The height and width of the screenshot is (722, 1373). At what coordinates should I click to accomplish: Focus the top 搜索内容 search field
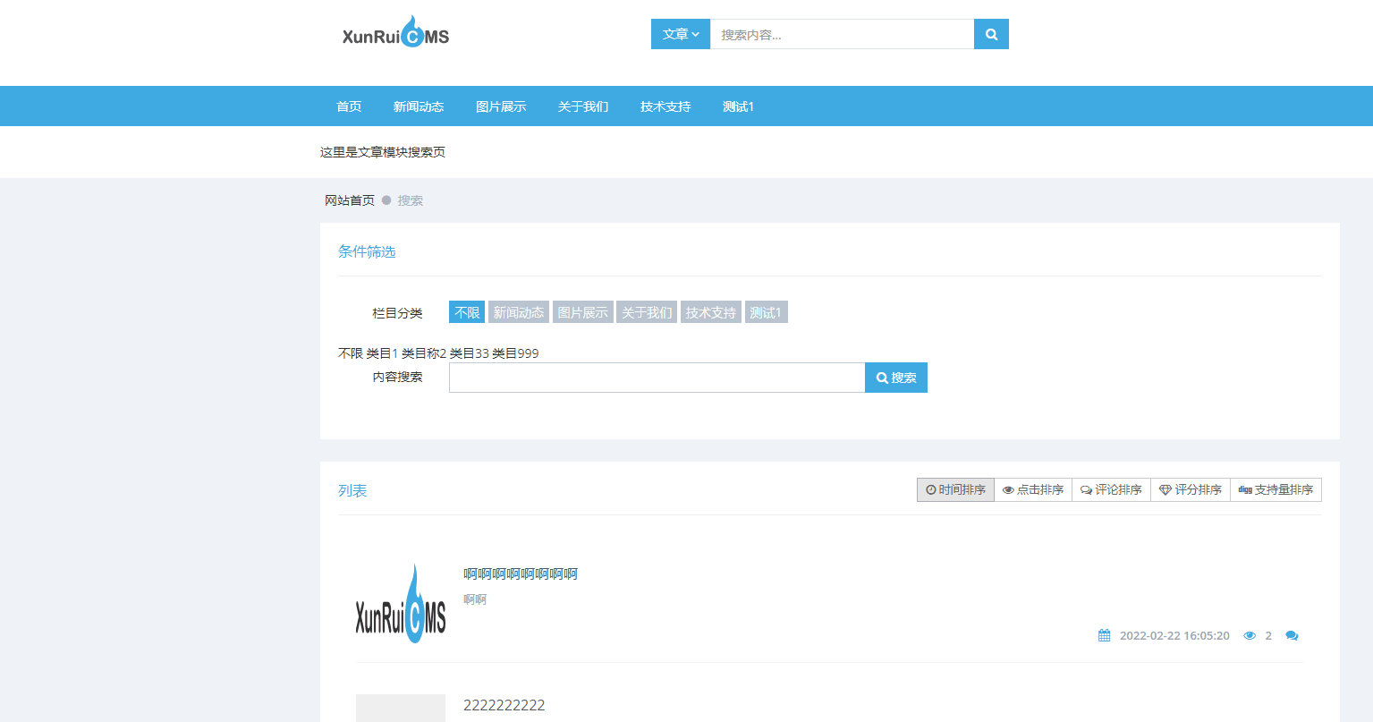842,34
